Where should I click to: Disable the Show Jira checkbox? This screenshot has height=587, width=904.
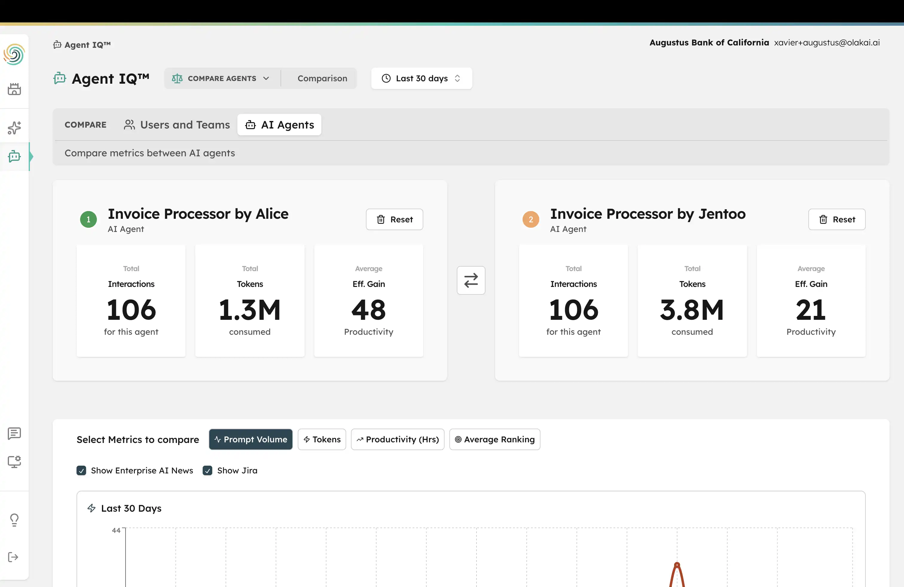click(207, 470)
